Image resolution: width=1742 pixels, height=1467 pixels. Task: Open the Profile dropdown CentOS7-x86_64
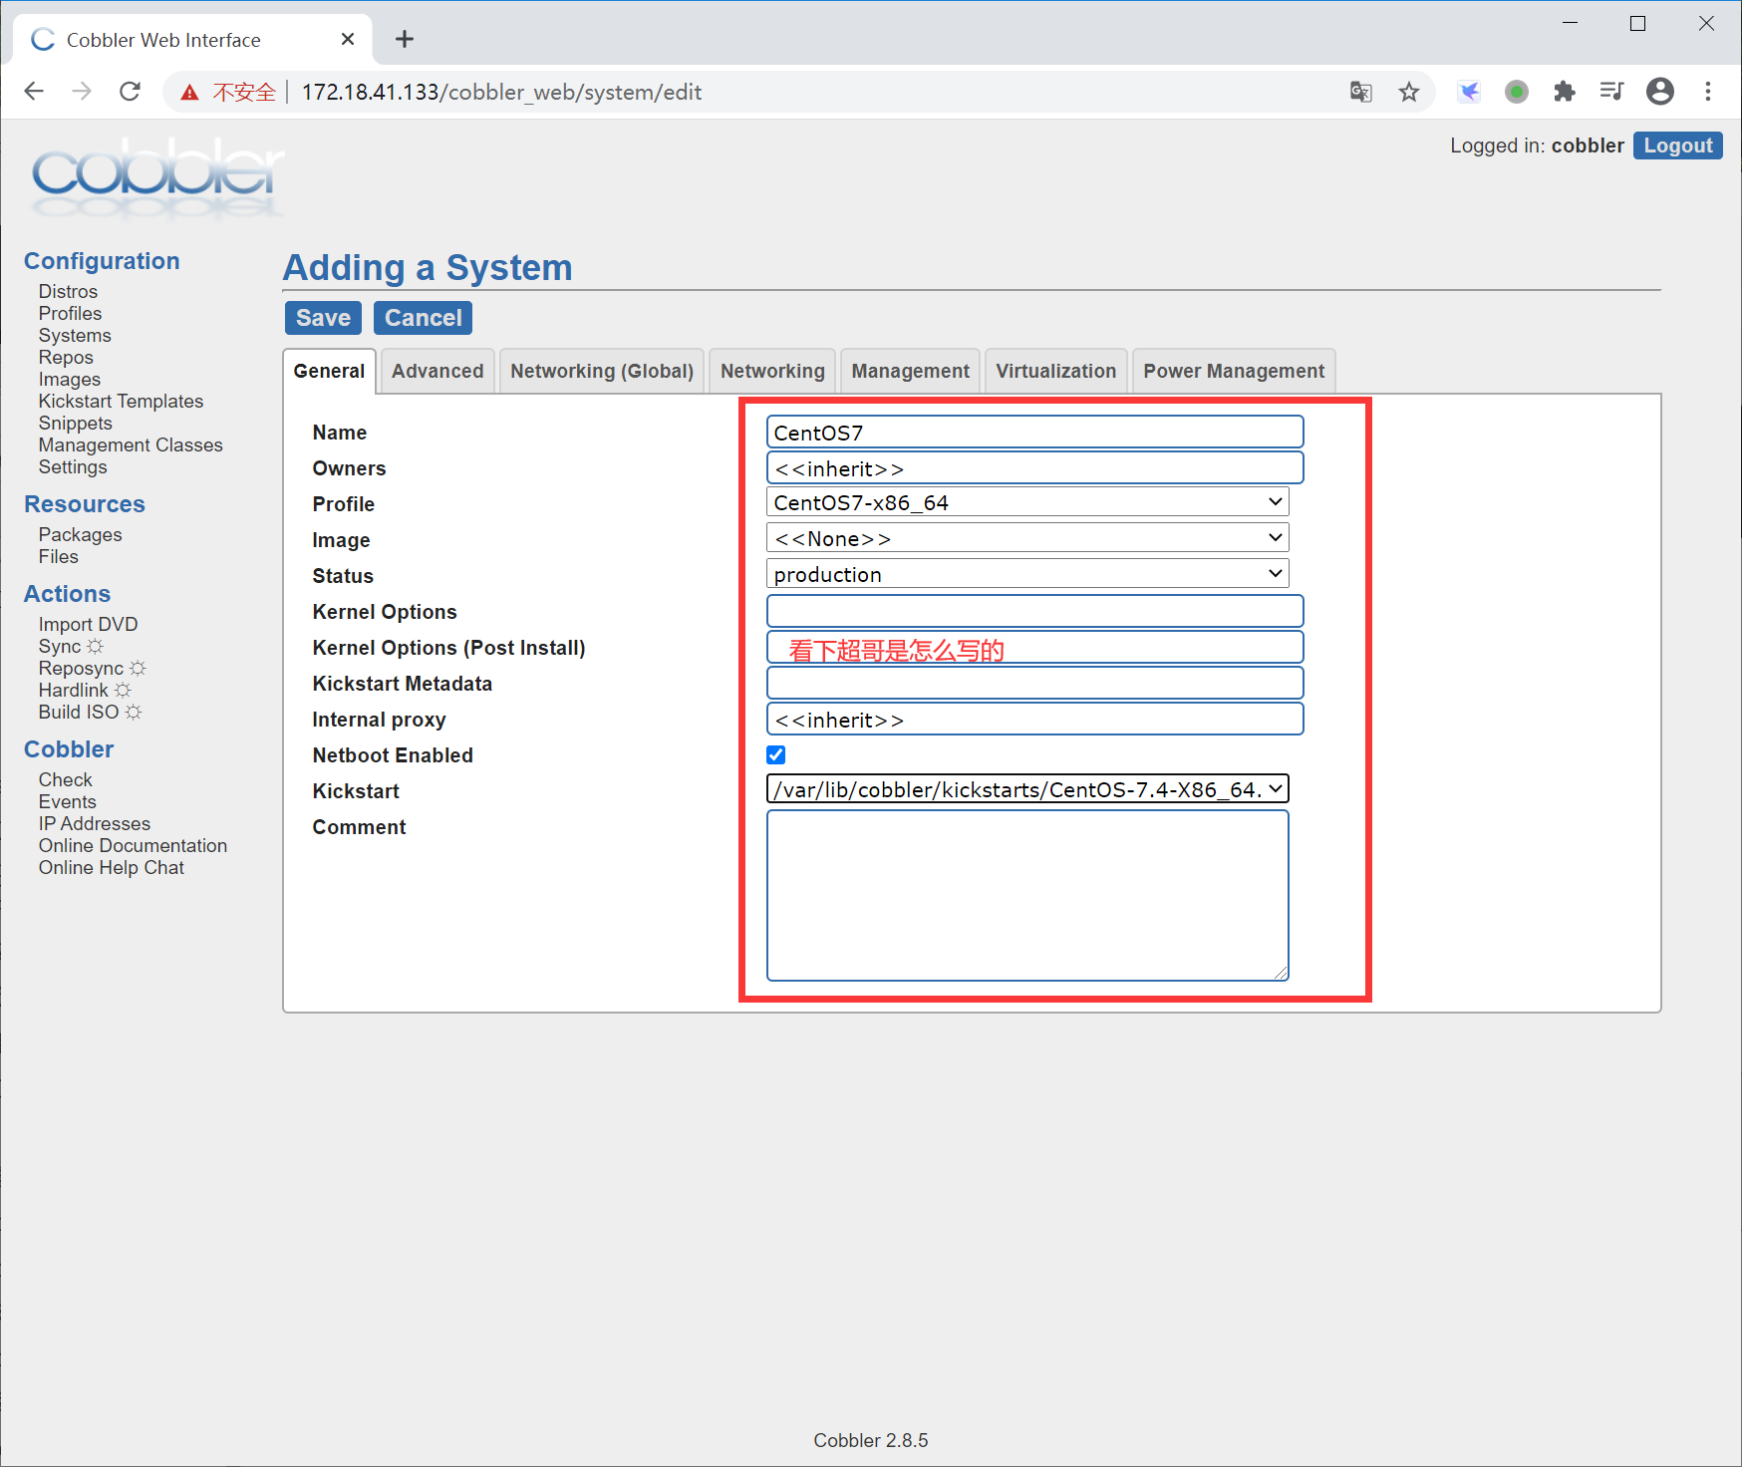tap(1027, 502)
